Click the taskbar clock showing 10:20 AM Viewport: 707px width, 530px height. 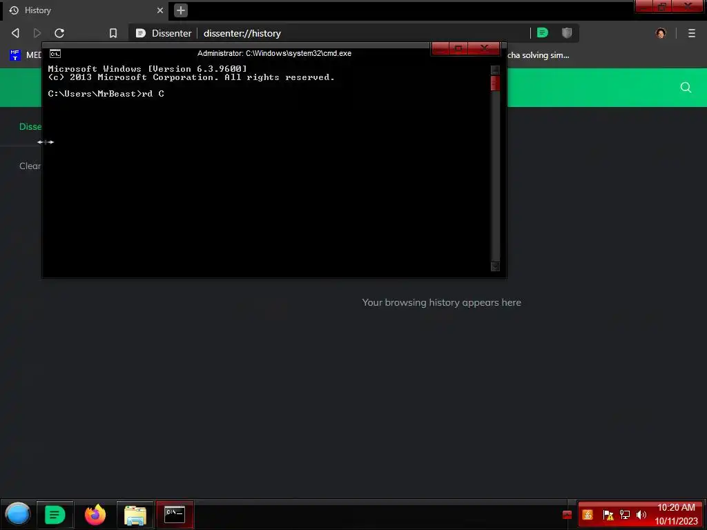pos(677,514)
